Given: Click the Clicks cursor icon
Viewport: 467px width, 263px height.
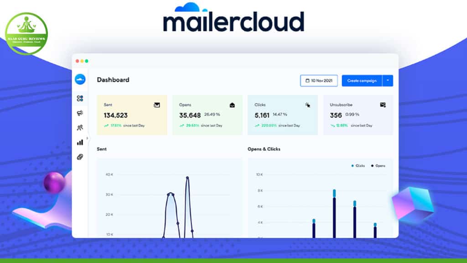Looking at the screenshot, I should click(308, 105).
